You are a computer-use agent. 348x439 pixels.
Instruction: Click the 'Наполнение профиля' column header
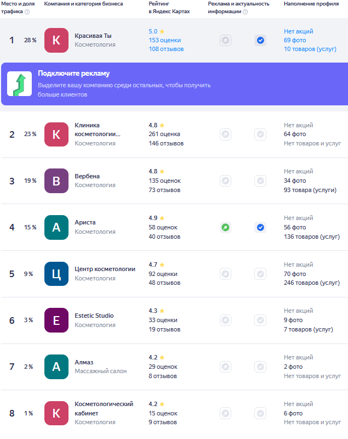[x=311, y=4]
